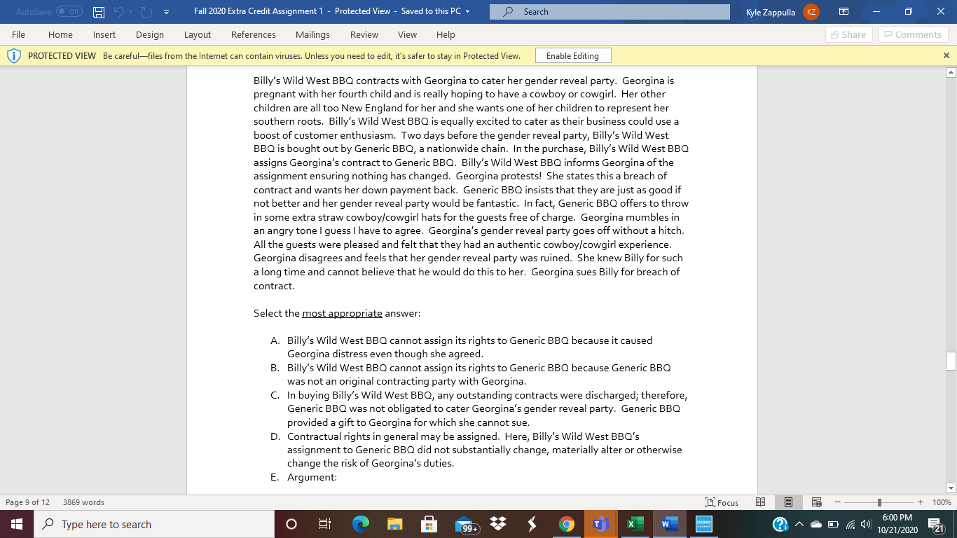Screen dimensions: 957x538
Task: Click the Undo icon
Action: tap(119, 11)
